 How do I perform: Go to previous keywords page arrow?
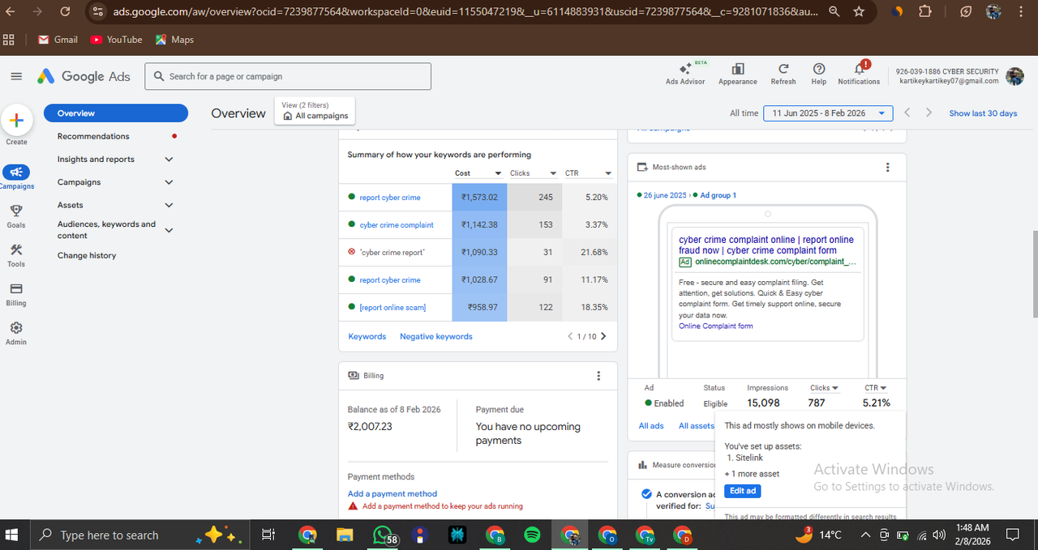[570, 336]
